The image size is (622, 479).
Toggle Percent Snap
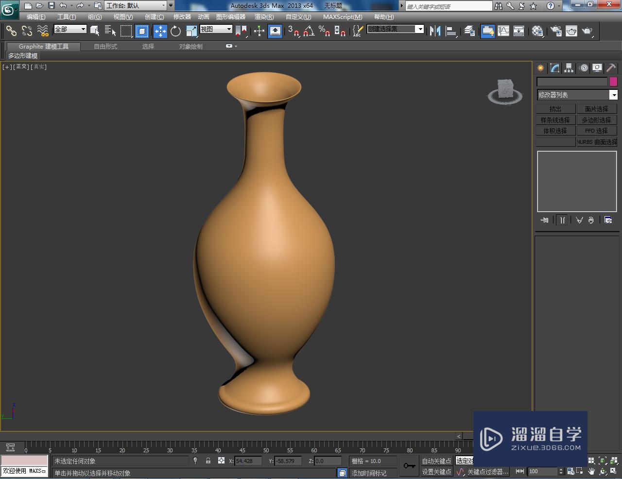click(324, 31)
